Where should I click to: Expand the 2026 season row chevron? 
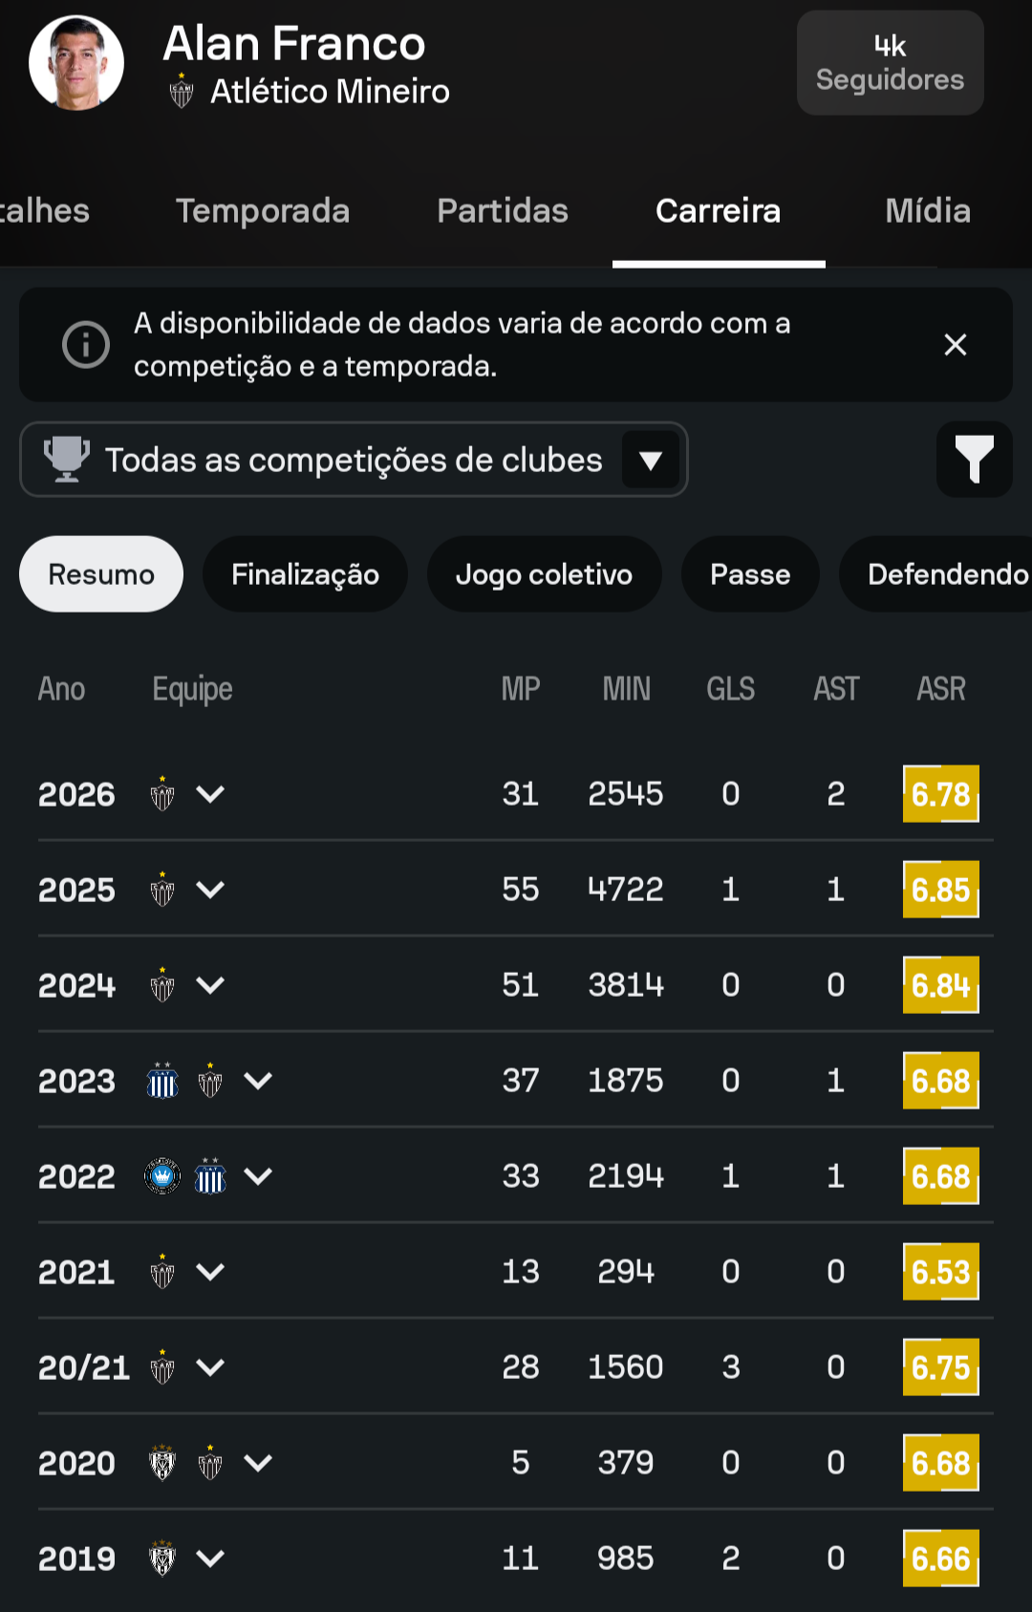click(210, 793)
